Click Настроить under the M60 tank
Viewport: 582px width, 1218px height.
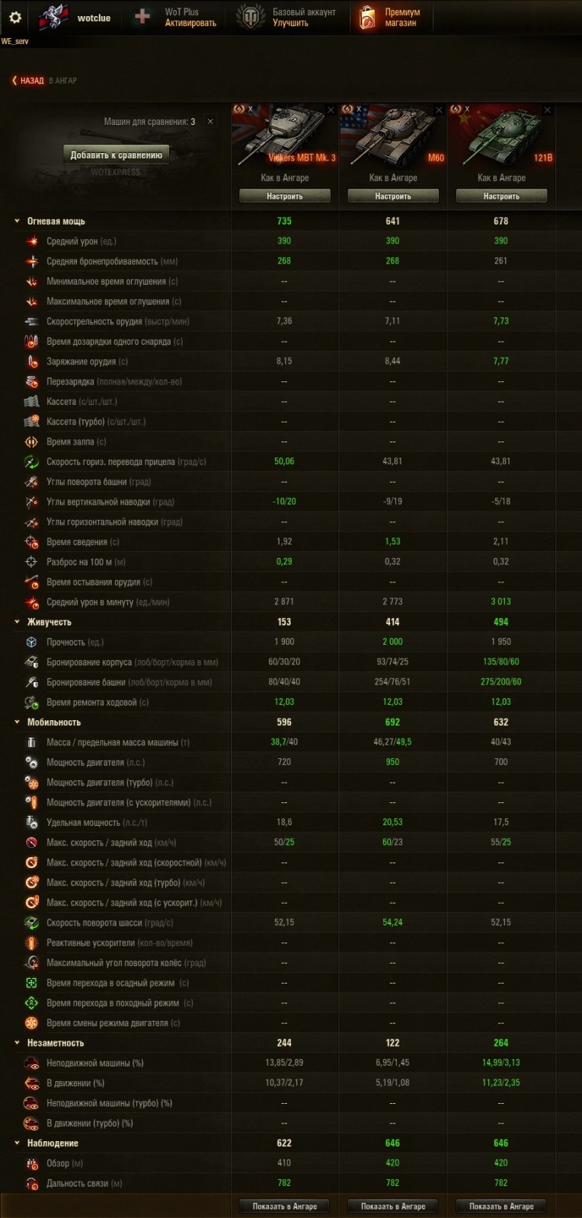coord(393,196)
